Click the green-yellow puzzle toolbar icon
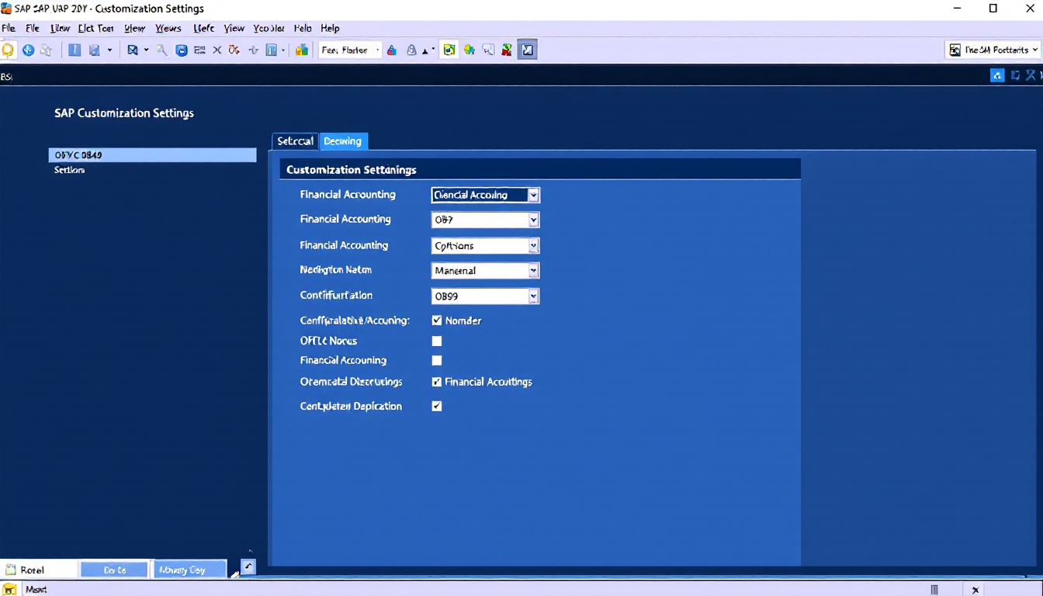 [x=470, y=50]
